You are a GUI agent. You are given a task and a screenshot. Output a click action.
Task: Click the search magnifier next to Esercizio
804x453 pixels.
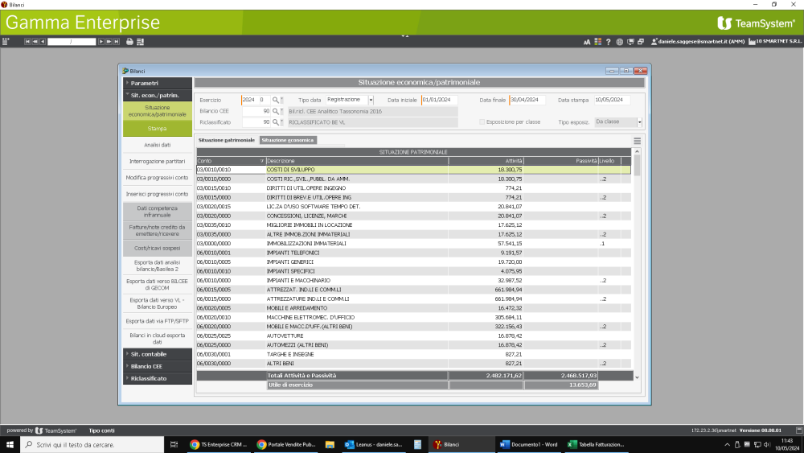tap(274, 100)
